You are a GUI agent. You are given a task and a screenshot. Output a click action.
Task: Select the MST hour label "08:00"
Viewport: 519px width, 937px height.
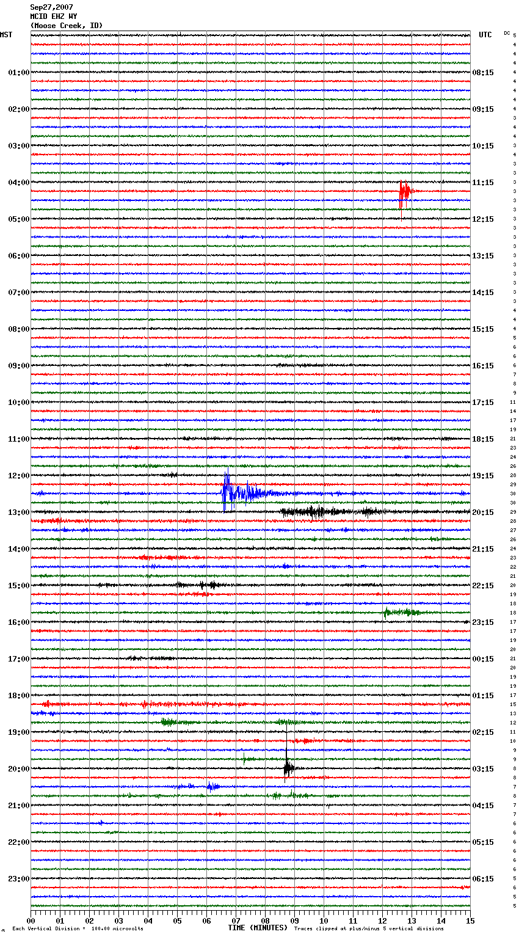click(19, 329)
